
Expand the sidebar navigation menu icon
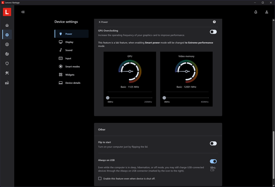(23, 12)
